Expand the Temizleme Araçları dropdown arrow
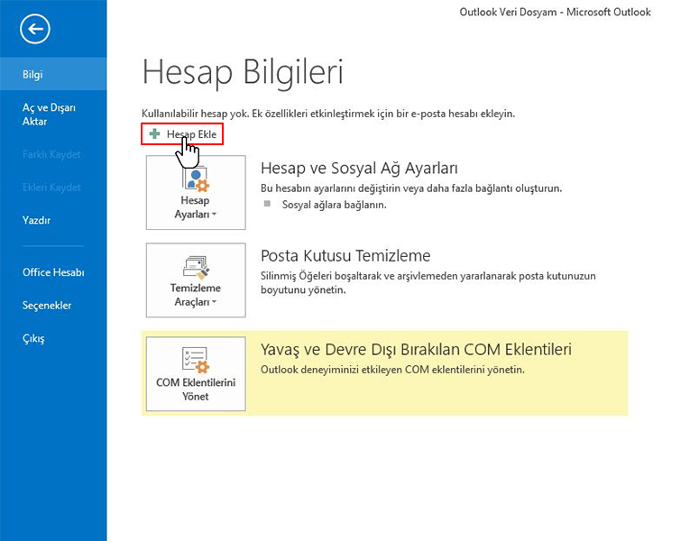This screenshot has width=699, height=541. (214, 303)
